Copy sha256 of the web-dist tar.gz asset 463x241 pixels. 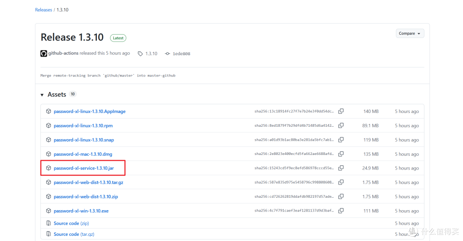pos(341,182)
